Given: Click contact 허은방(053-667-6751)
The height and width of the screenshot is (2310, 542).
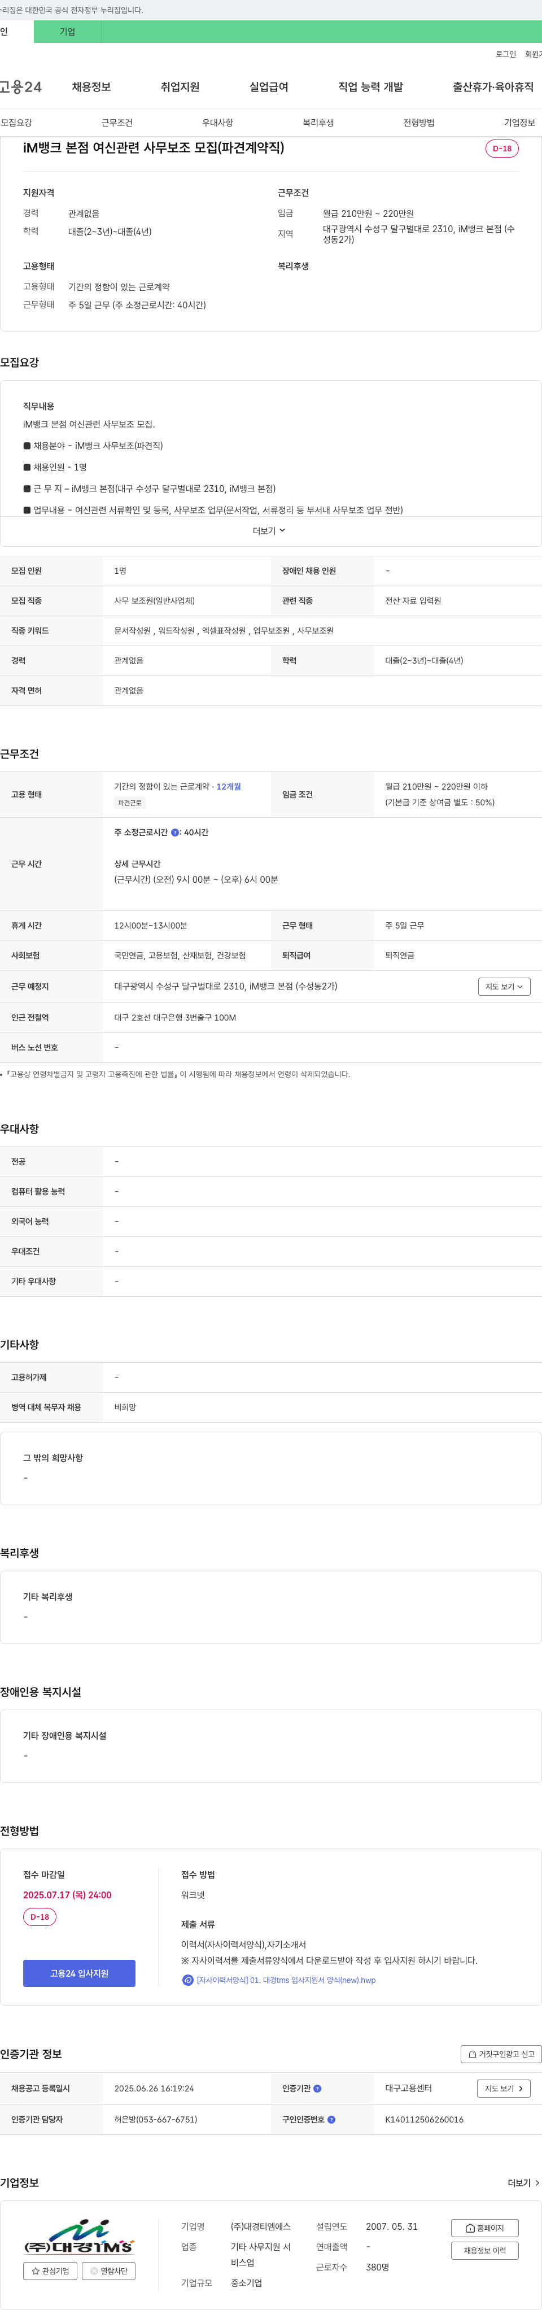Looking at the screenshot, I should [156, 2120].
